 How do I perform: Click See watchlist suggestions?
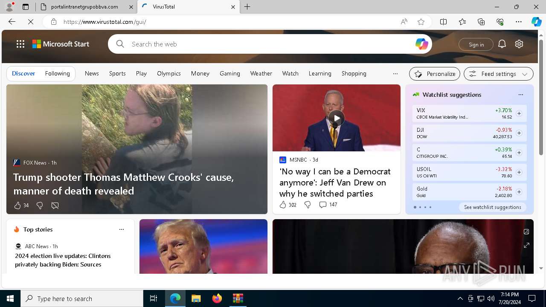[x=493, y=207]
